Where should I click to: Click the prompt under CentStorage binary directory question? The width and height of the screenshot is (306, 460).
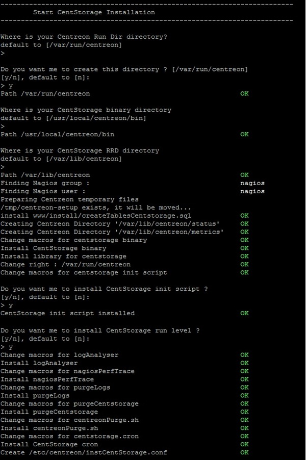(x=3, y=126)
